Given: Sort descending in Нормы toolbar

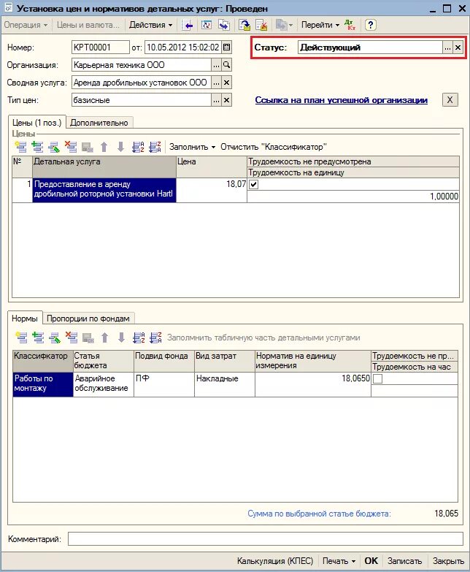Looking at the screenshot, I should [x=156, y=338].
